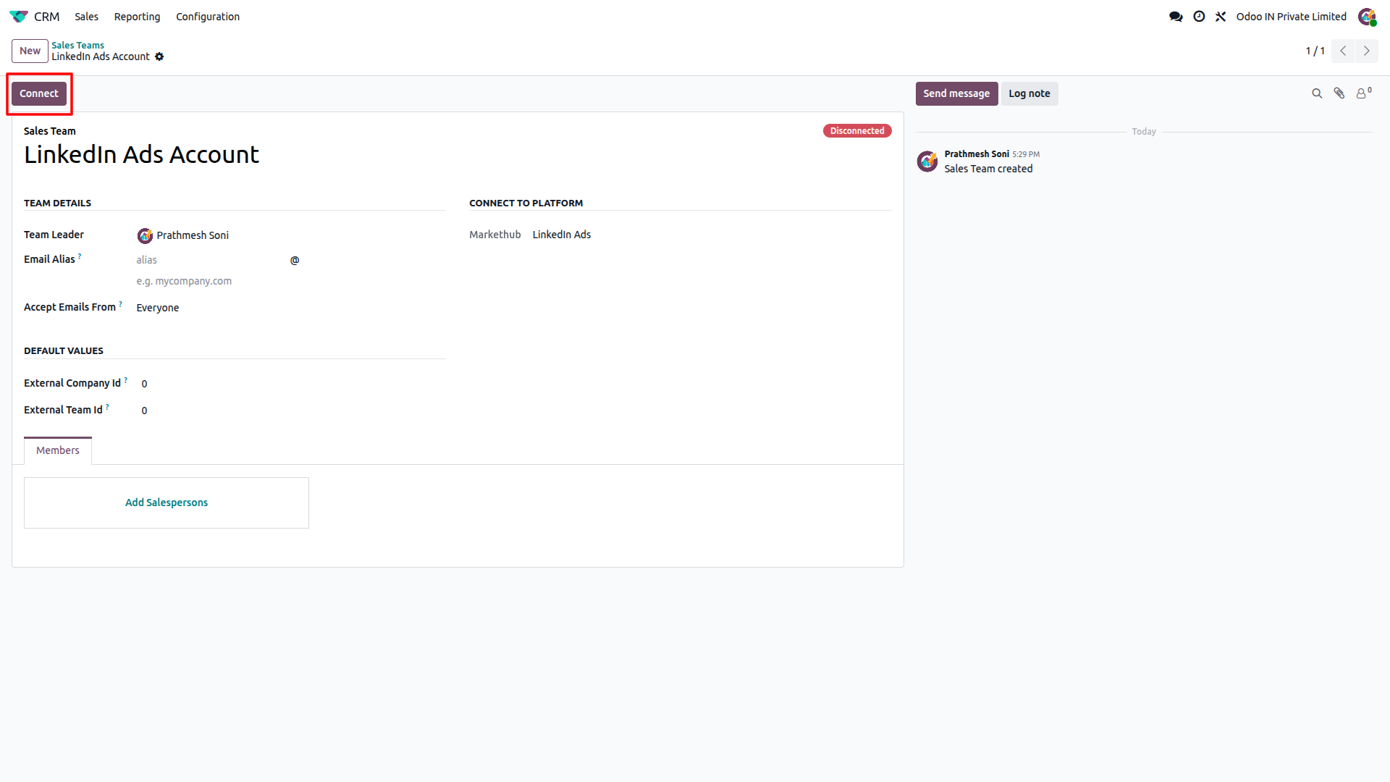The height and width of the screenshot is (782, 1390).
Task: Click 'Sales Team created' message text
Action: 988,169
